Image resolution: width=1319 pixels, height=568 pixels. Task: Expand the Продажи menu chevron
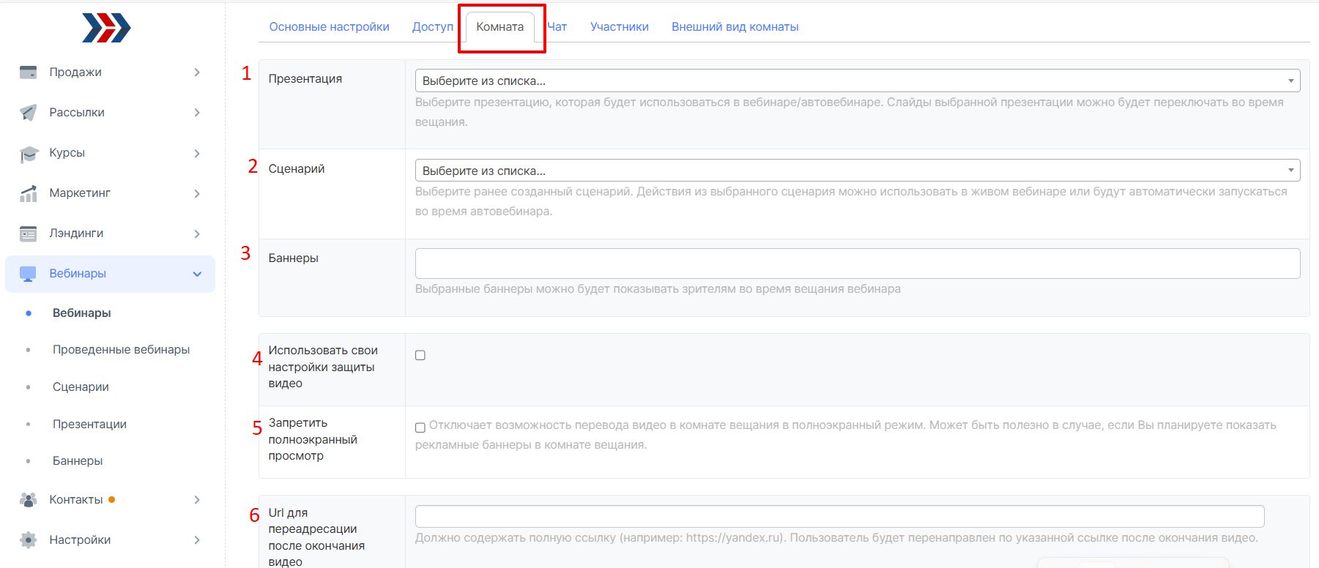pos(197,72)
